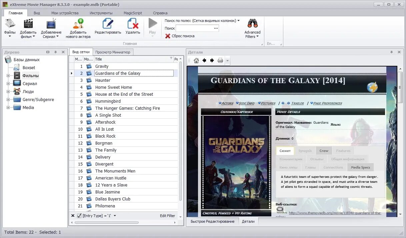
Task: Open the Справка ribbon tab
Action: [x=160, y=13]
